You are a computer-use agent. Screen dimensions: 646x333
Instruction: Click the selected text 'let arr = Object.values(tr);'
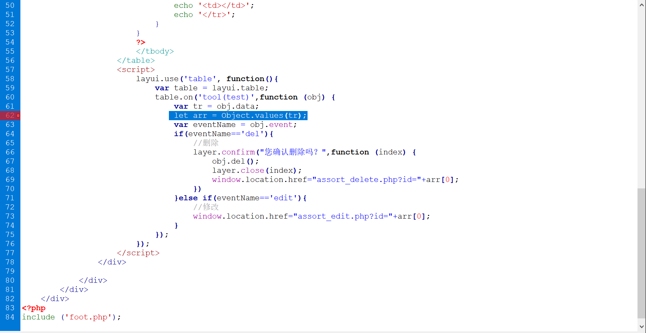[238, 116]
